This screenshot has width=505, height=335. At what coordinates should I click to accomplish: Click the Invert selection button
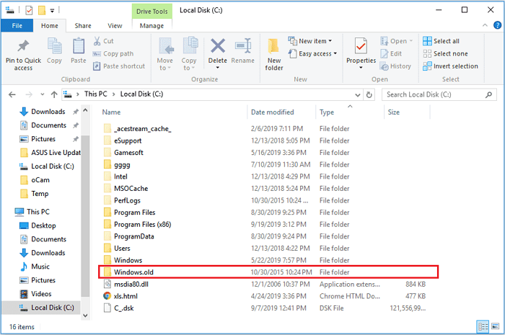(x=450, y=66)
